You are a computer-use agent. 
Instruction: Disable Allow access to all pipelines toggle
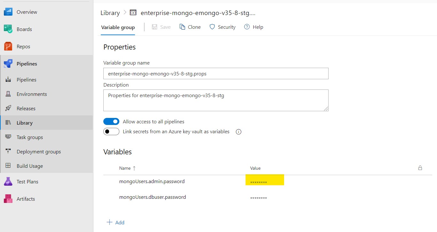tap(111, 121)
